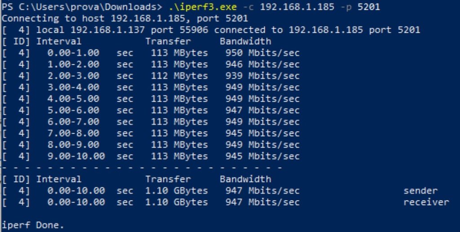Click the "sender" label in summary
The height and width of the screenshot is (232, 460).
point(420,191)
